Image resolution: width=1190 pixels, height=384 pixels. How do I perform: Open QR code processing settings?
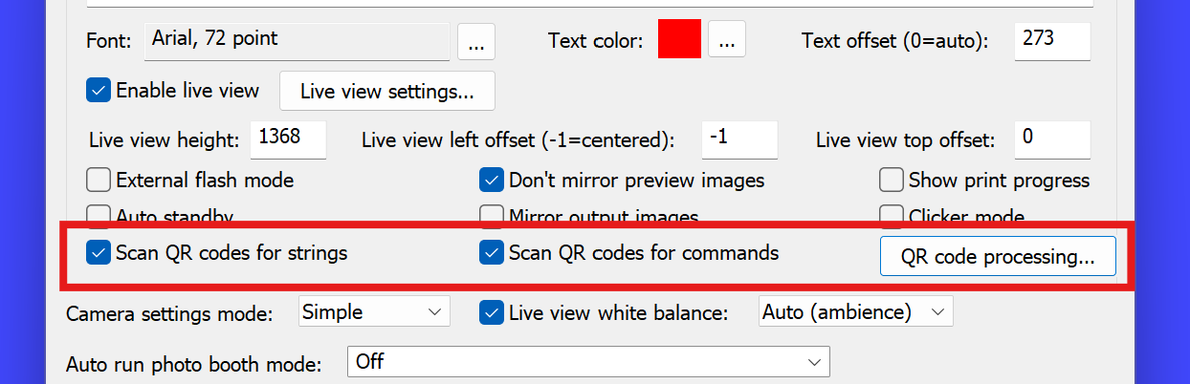(x=998, y=256)
